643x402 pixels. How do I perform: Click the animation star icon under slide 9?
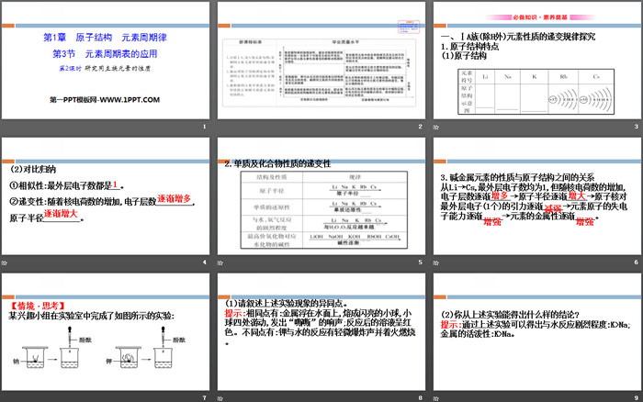(x=436, y=398)
